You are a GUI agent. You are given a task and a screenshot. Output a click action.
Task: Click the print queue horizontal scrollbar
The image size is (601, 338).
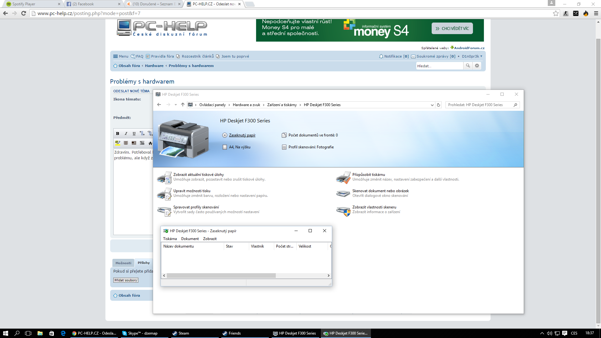(221, 276)
